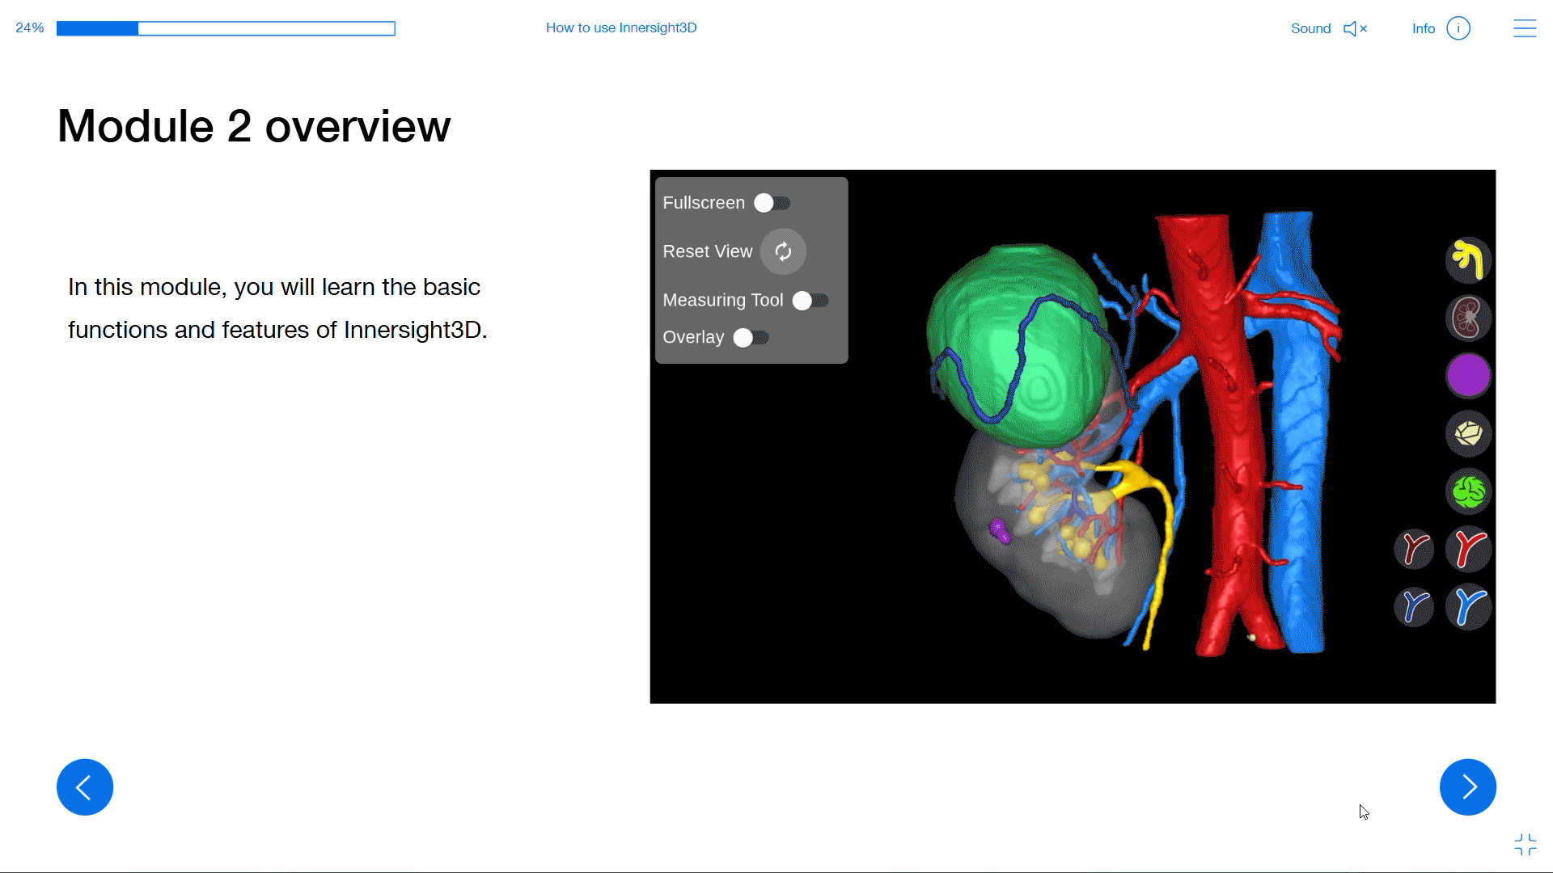Toggle the green tumour structure icon
The image size is (1553, 873).
(1468, 491)
